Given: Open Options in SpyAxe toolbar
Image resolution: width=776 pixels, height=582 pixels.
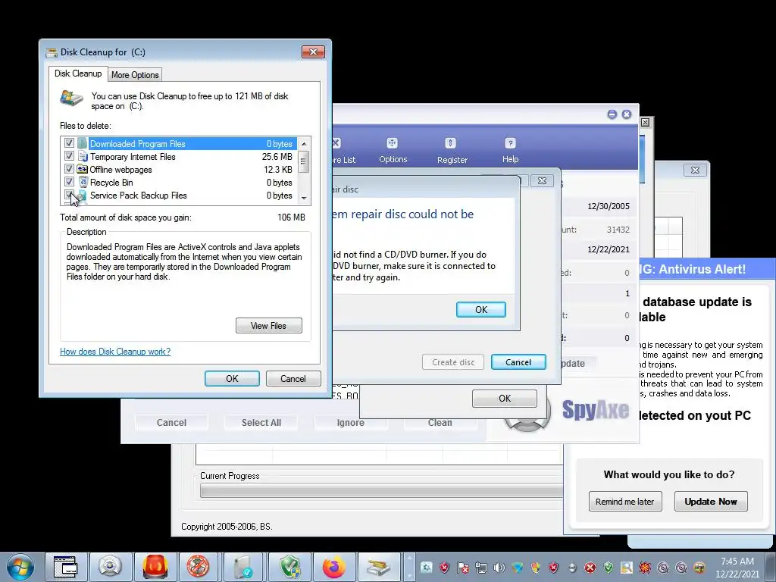Looking at the screenshot, I should (393, 151).
